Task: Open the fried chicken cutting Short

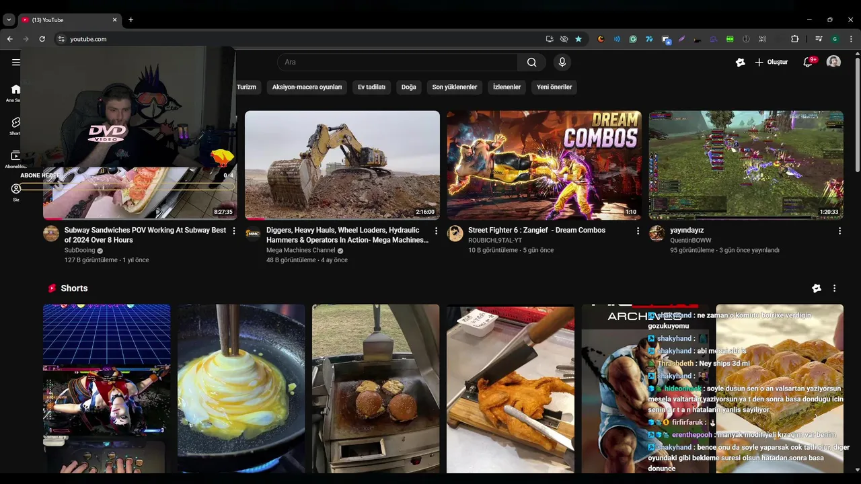Action: coord(510,389)
